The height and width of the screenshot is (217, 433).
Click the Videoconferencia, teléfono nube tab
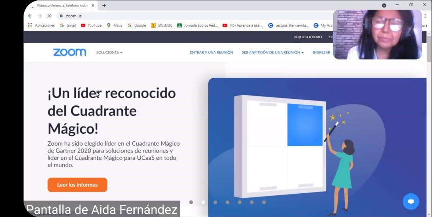coord(62,6)
